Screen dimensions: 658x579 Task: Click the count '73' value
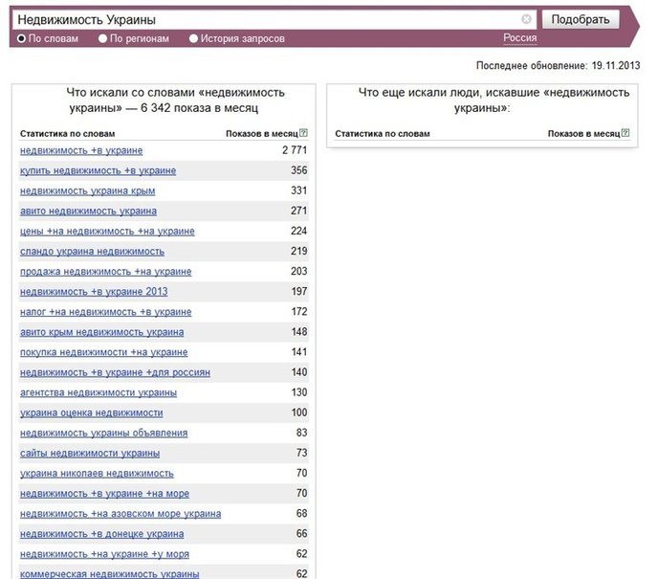coord(301,453)
